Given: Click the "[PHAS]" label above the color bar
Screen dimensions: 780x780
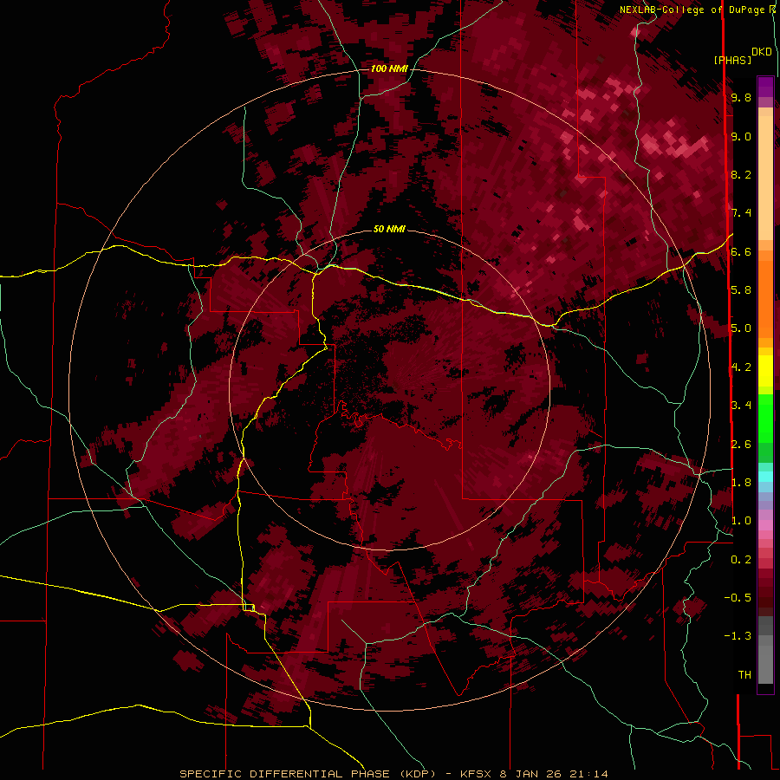Looking at the screenshot, I should [x=732, y=61].
